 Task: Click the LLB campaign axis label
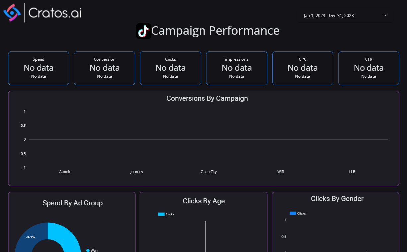pos(352,172)
